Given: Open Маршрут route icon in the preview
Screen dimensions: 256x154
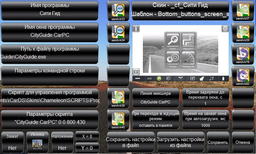Looking at the screenshot, I should coord(188,41).
